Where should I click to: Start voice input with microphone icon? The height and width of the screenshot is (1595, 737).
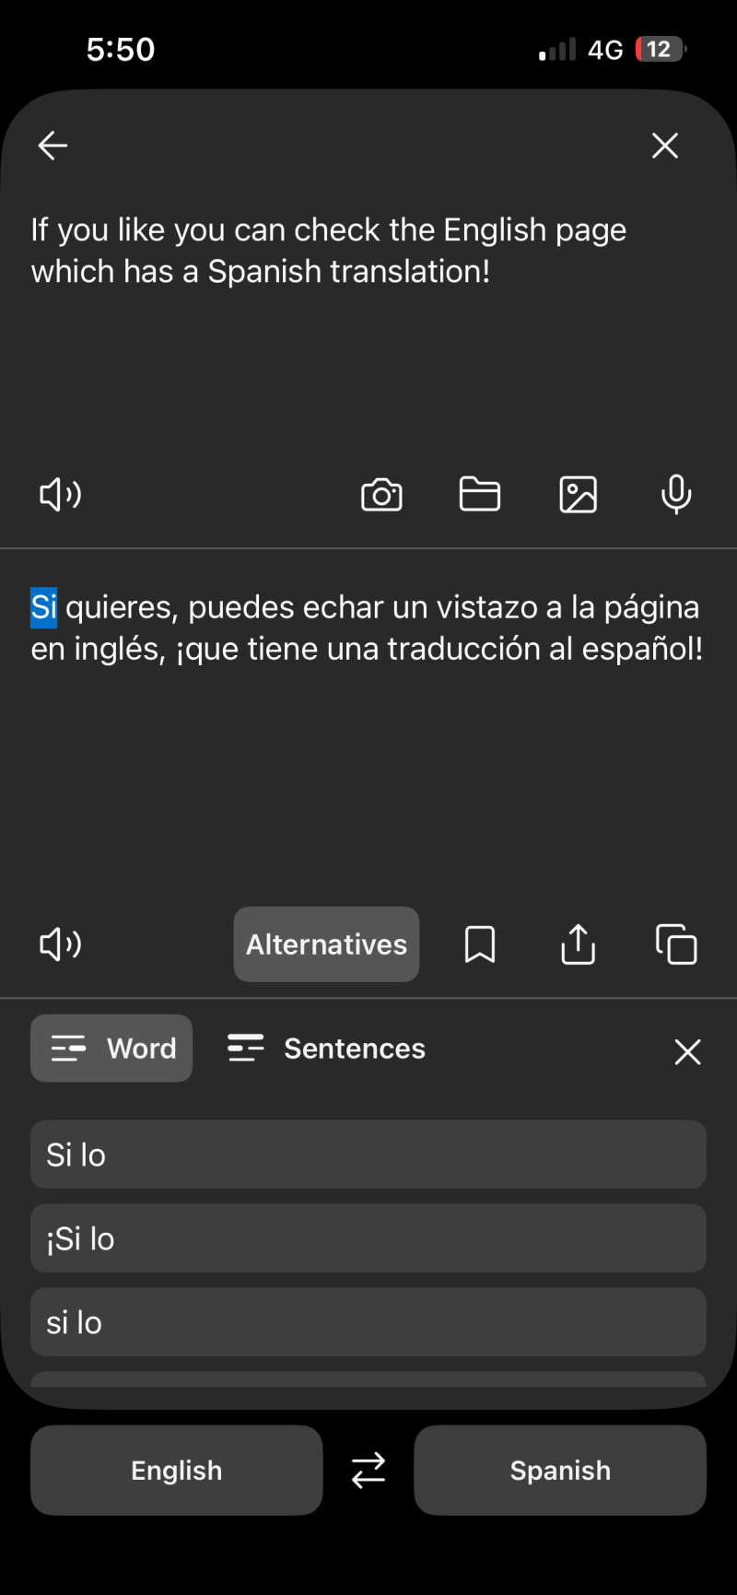pos(676,495)
